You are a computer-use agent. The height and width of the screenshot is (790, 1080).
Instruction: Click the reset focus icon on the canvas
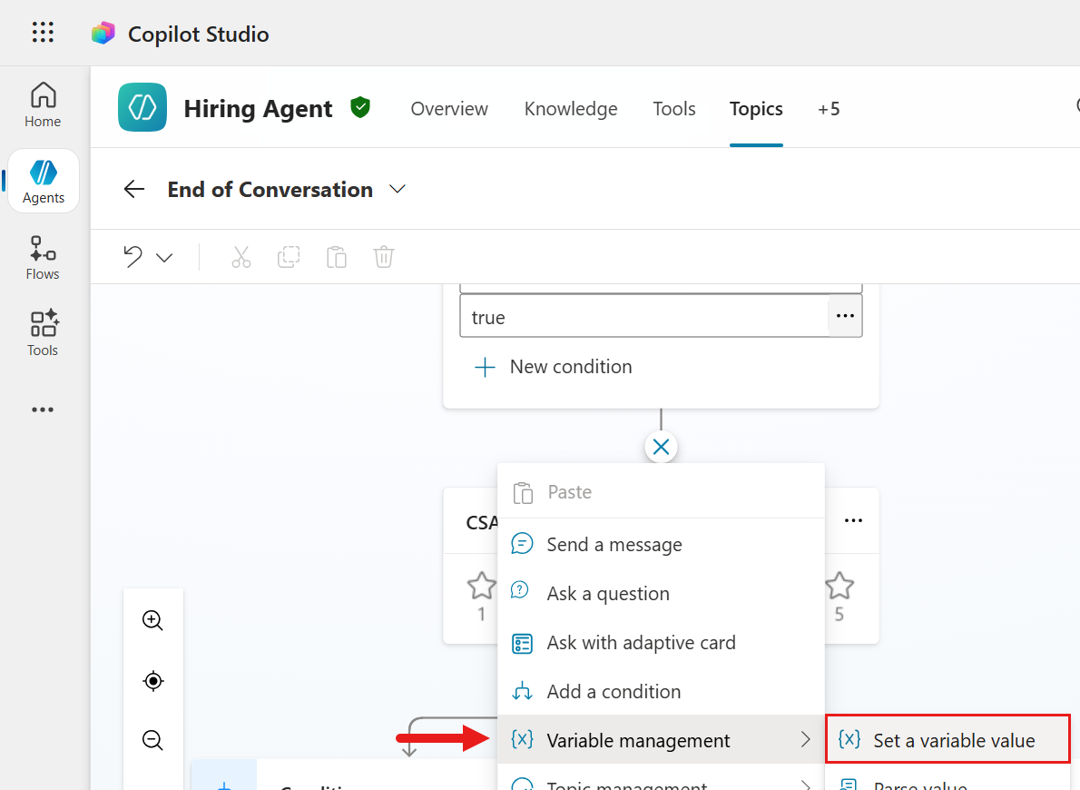[152, 680]
